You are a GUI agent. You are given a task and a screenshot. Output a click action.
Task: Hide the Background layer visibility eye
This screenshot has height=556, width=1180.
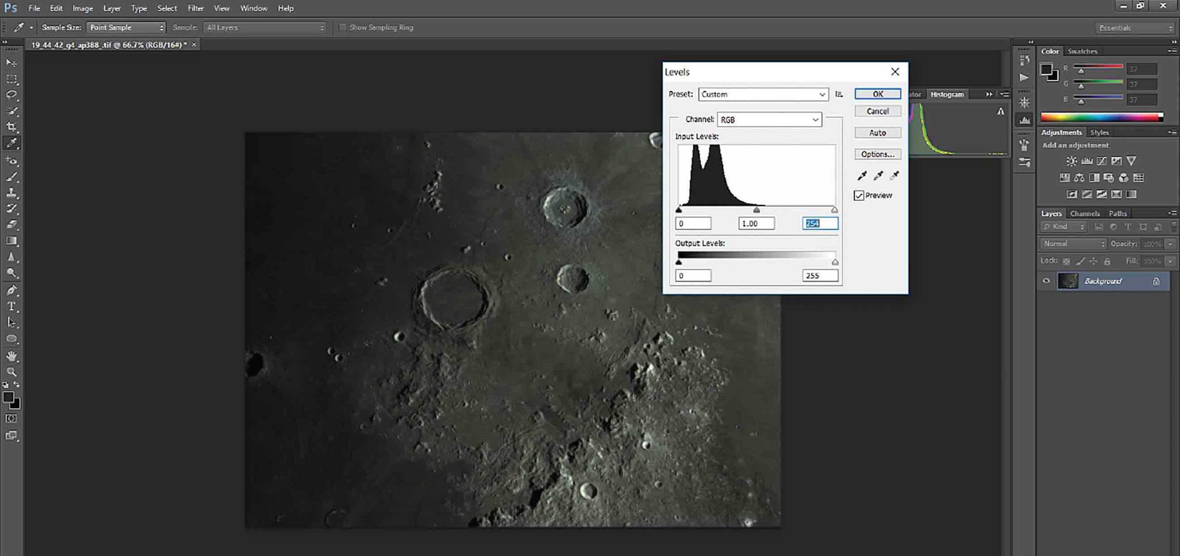pyautogui.click(x=1046, y=281)
